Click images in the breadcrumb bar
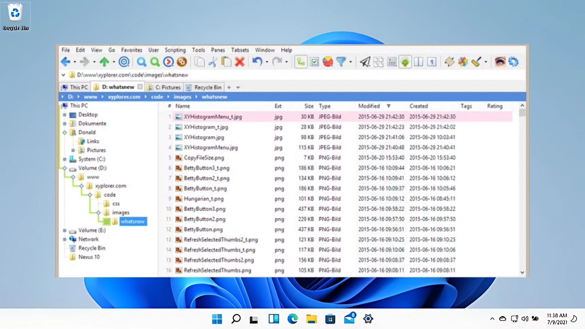Viewport: 585px width, 329px height. click(x=182, y=97)
